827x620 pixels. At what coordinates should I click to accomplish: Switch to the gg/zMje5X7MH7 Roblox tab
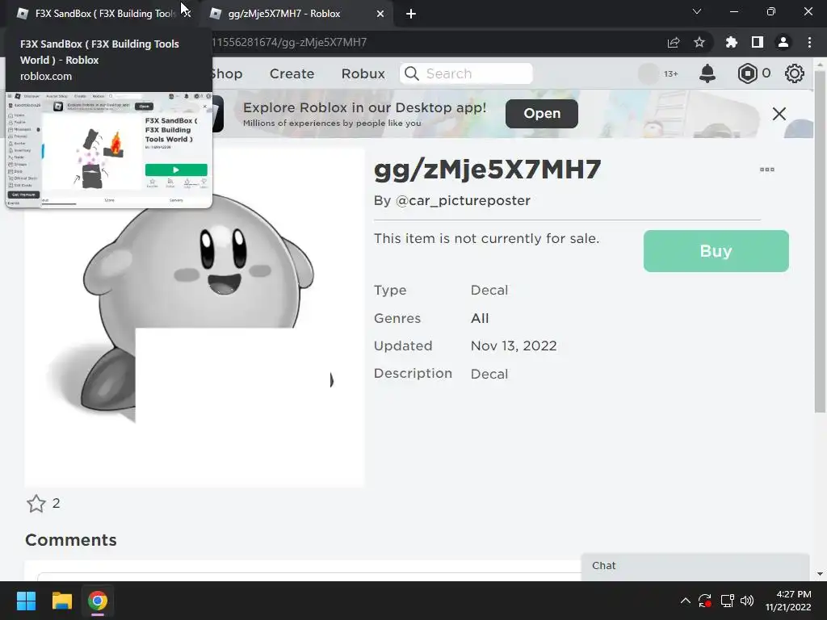(x=296, y=14)
